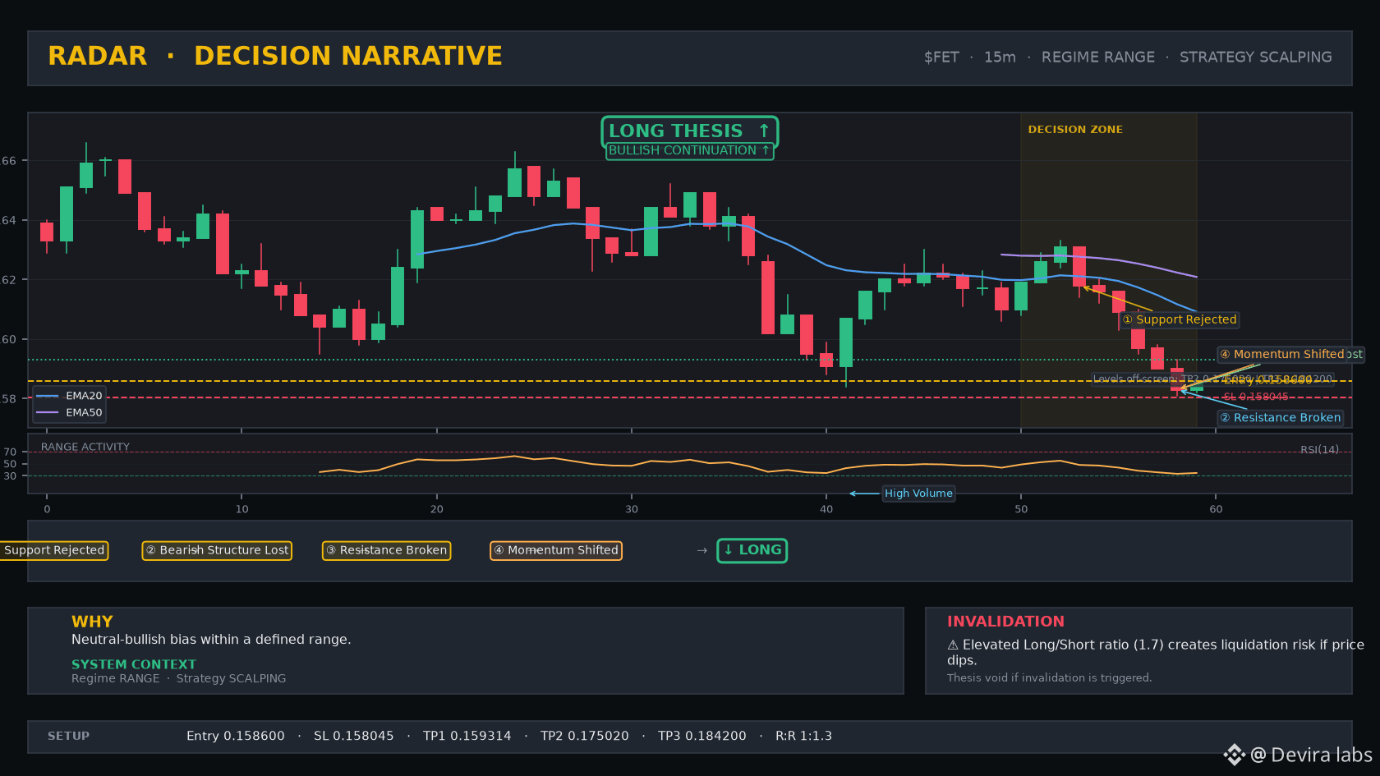Click 'Thesis void if invalidation is triggered' text
The height and width of the screenshot is (776, 1380).
pyautogui.click(x=1050, y=678)
